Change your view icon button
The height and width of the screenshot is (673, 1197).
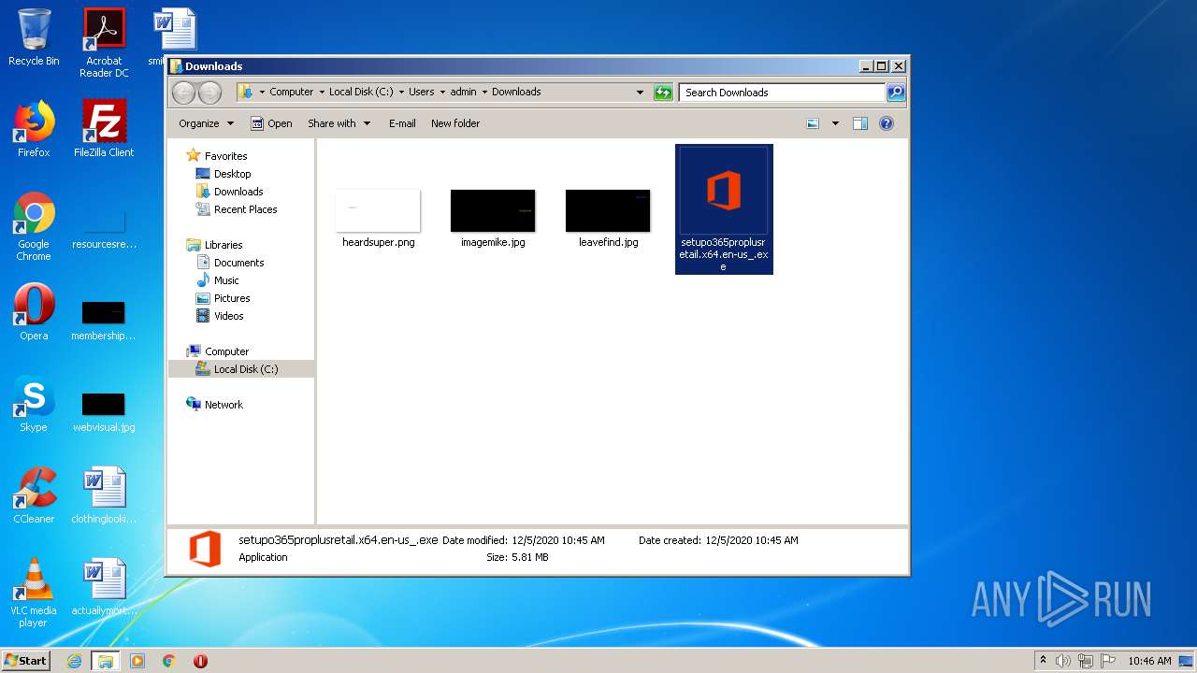813,123
